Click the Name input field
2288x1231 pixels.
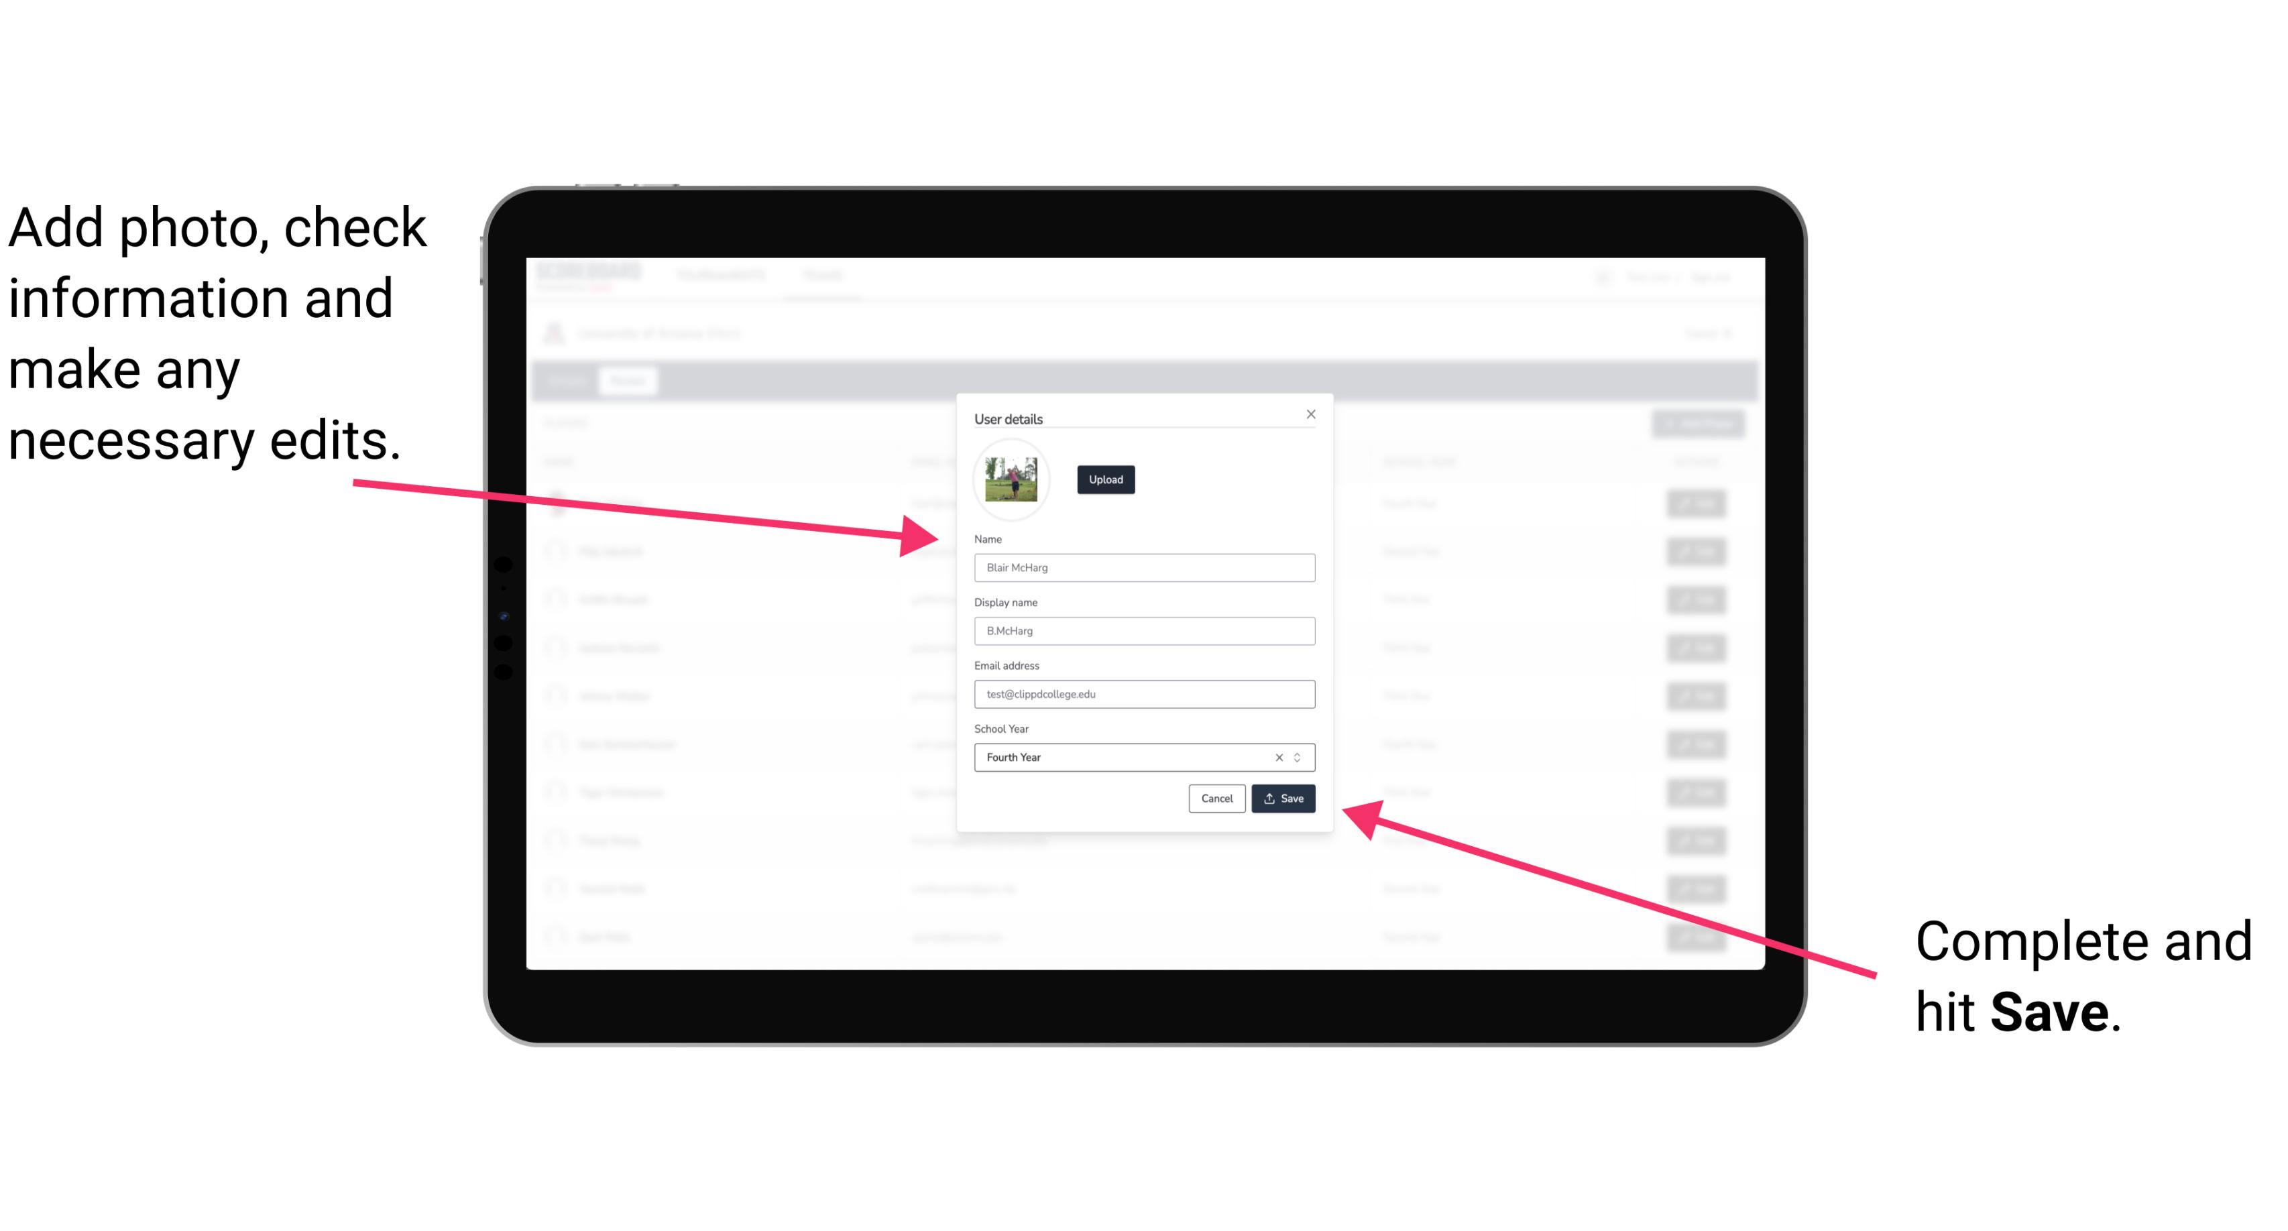tap(1143, 567)
